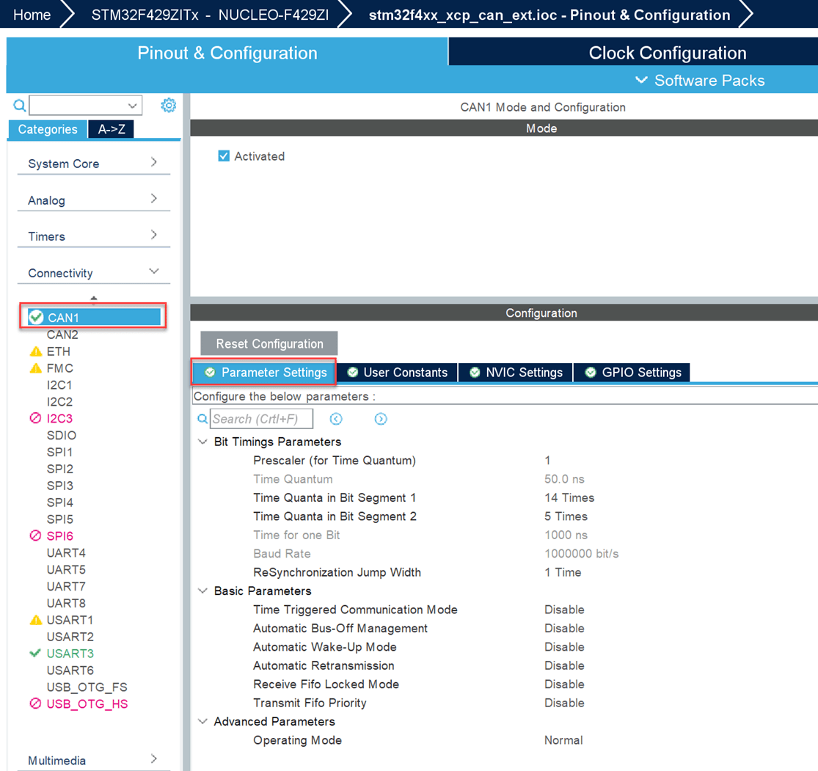The height and width of the screenshot is (771, 818).
Task: Click the warning icon beside ETH
Action: point(35,351)
